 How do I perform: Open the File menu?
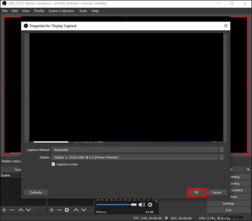[x=5, y=11]
